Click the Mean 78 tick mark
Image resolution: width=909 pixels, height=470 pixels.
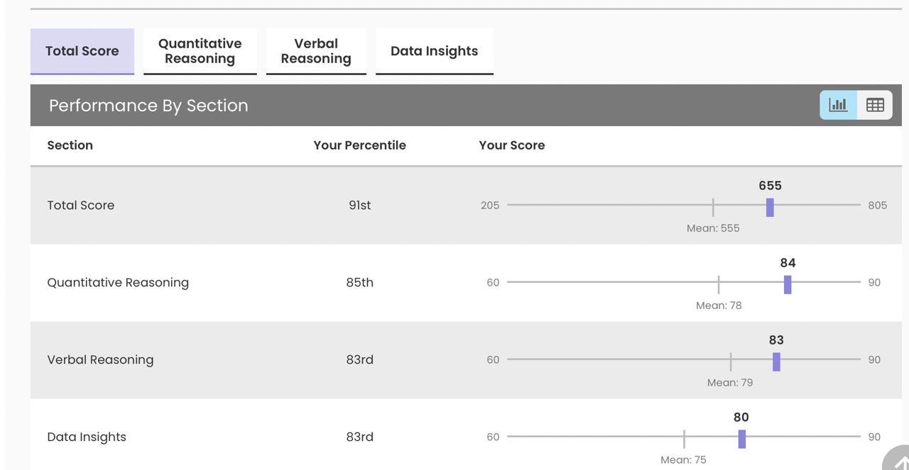(x=719, y=284)
